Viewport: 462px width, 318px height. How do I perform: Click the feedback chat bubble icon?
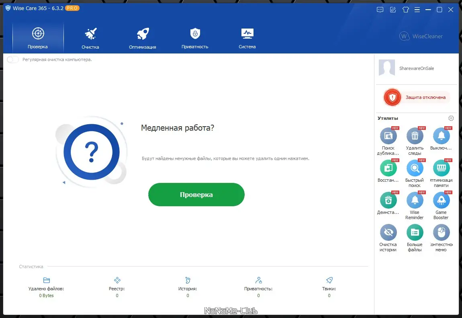380,9
